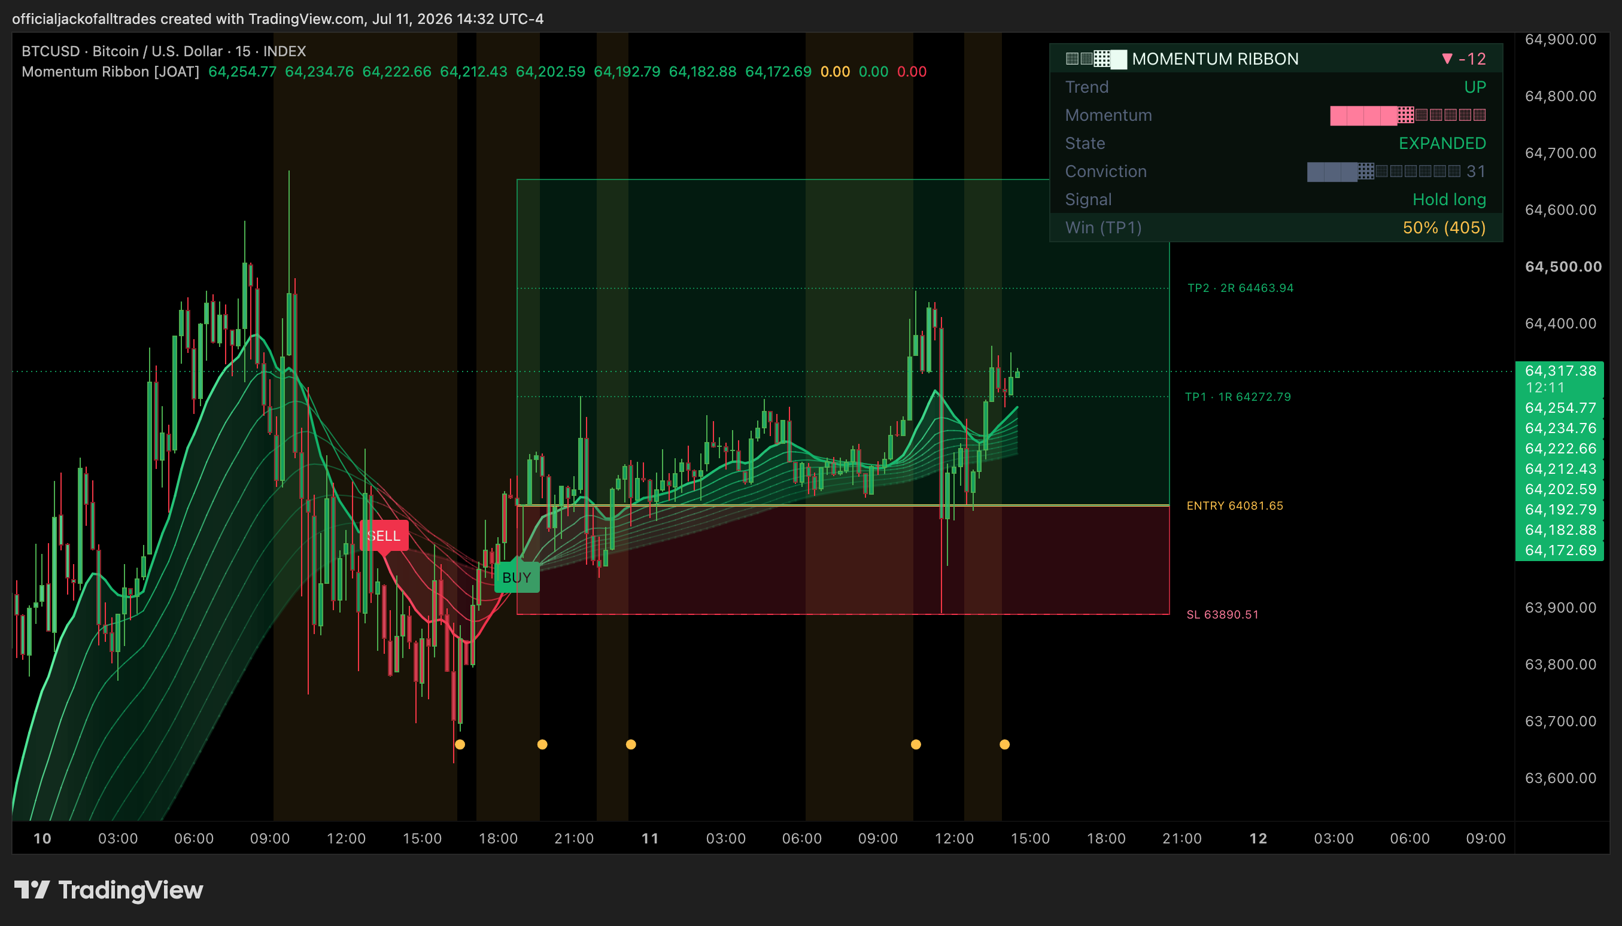Viewport: 1622px width, 926px height.
Task: Click the SL 63890.51 label
Action: [x=1222, y=614]
